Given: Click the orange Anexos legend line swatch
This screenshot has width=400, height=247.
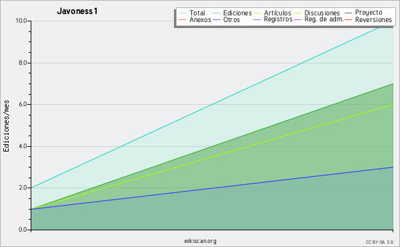Looking at the screenshot, I should [x=183, y=19].
